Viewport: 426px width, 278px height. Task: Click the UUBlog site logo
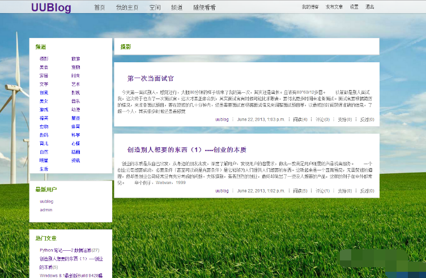(x=51, y=7)
